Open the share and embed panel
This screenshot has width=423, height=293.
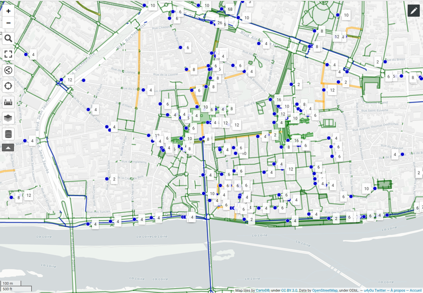[x=8, y=70]
